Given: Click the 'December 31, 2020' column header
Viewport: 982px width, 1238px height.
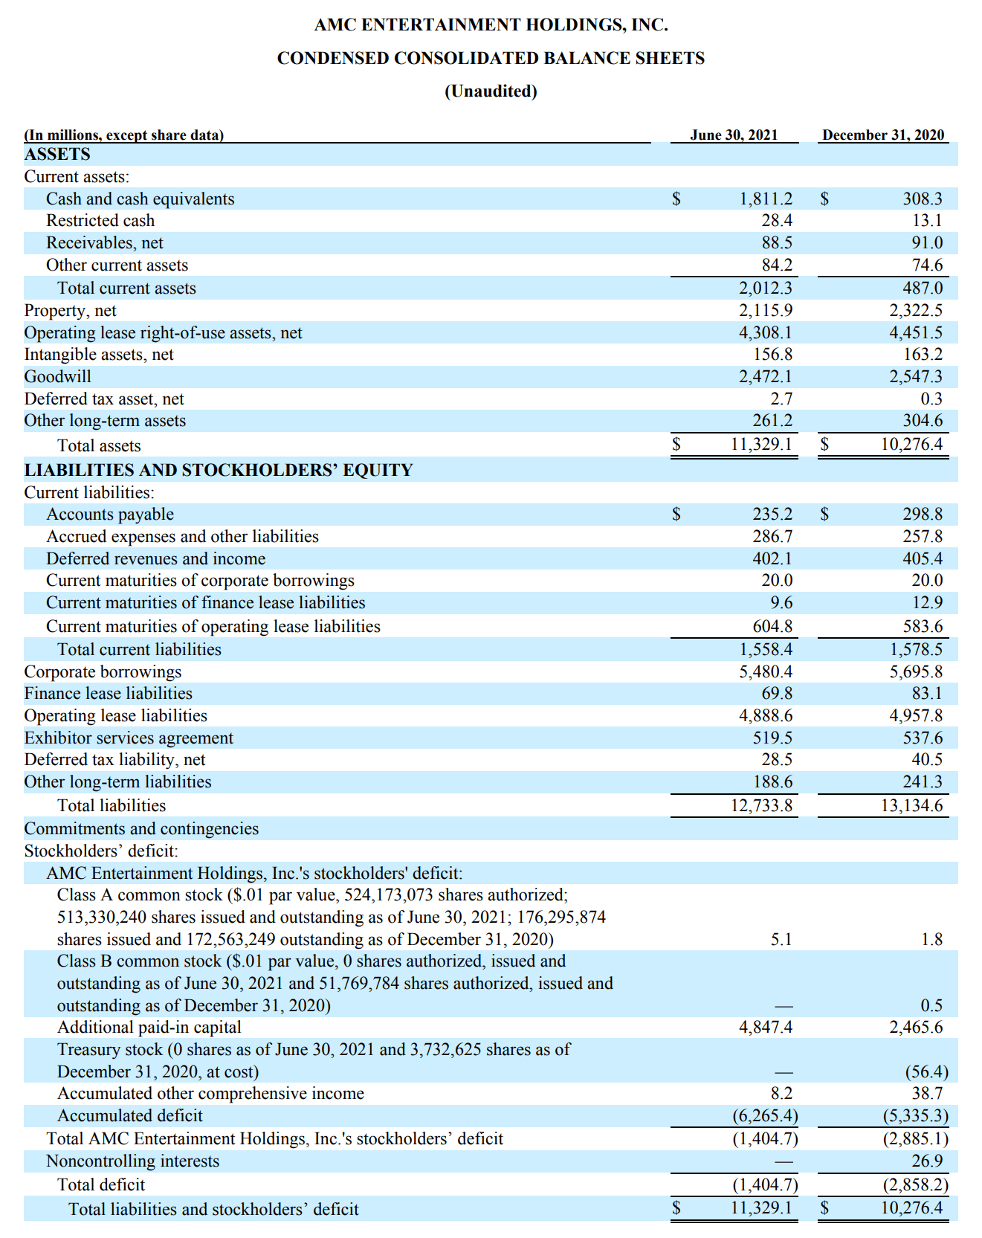Looking at the screenshot, I should click(883, 135).
